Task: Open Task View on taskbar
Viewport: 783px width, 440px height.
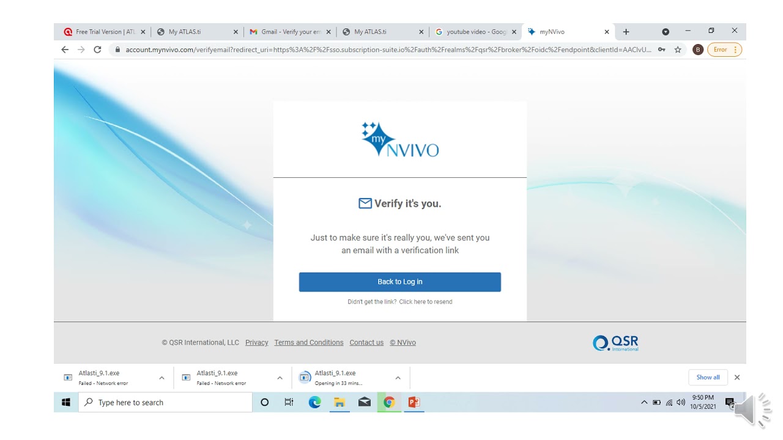Action: click(289, 402)
